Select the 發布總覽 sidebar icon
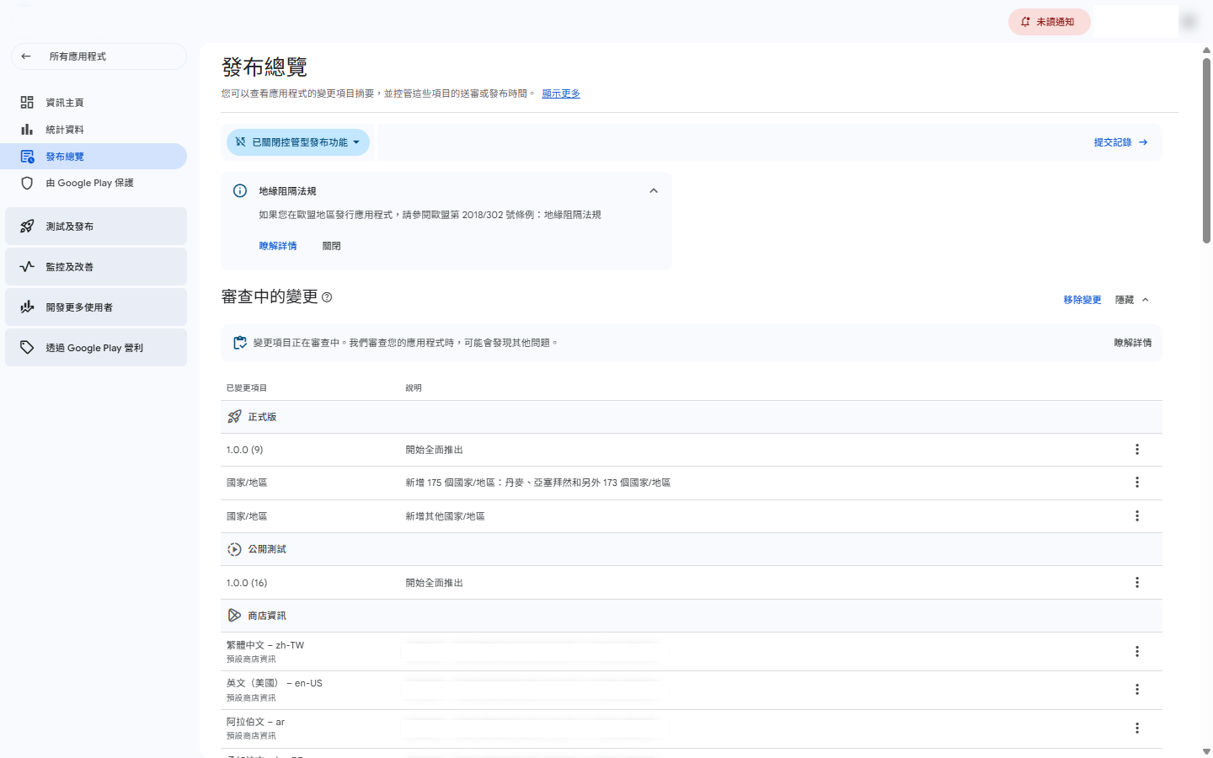Image resolution: width=1213 pixels, height=758 pixels. (x=27, y=157)
